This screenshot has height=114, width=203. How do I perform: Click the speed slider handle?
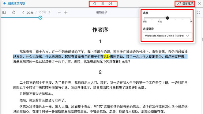coord(167,18)
